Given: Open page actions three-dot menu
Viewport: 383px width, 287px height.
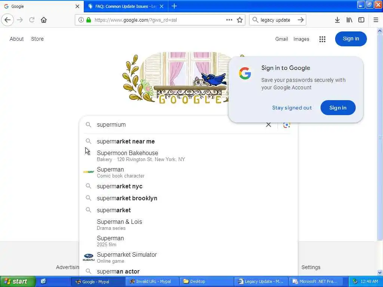Looking at the screenshot, I should tap(229, 20).
